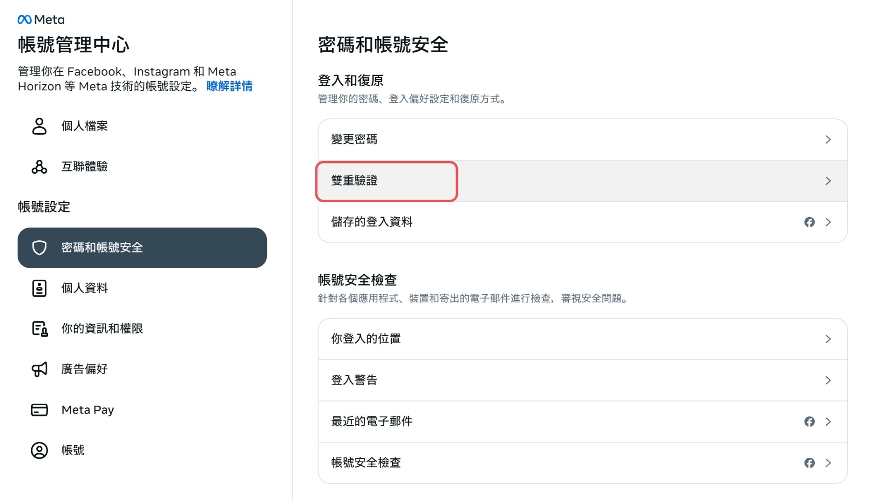
Task: Click the Facebook icon in 儲存的登入資料 row
Action: pyautogui.click(x=810, y=222)
